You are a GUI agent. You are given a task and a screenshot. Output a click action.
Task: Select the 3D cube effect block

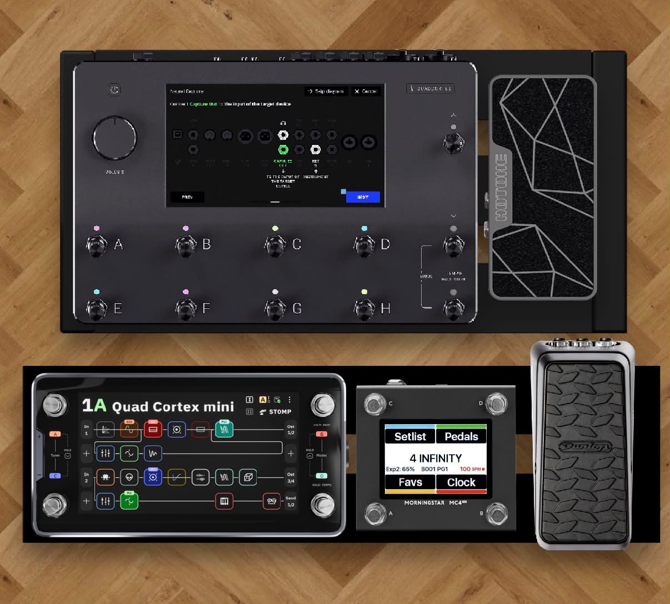(x=248, y=477)
